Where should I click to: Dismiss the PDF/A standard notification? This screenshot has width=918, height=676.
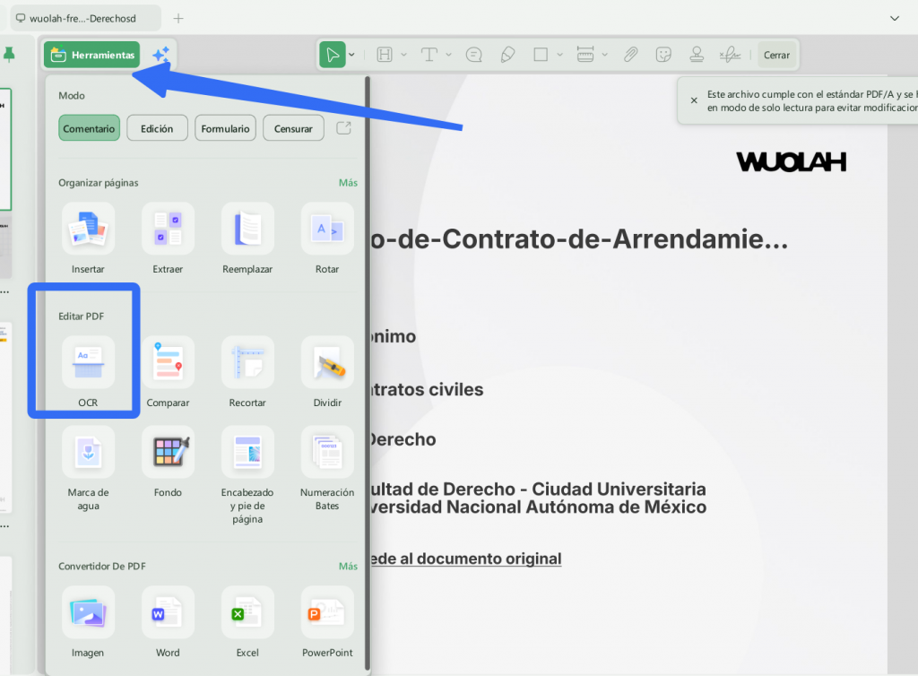click(694, 100)
